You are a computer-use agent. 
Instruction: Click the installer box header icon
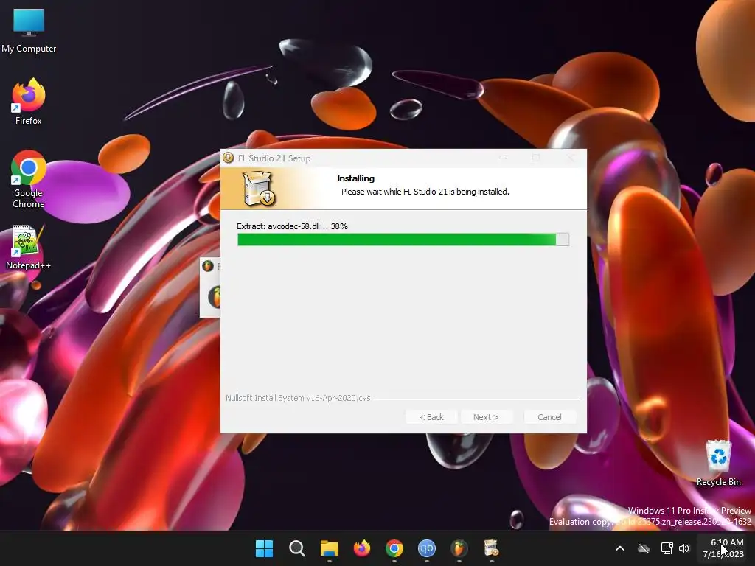(259, 189)
